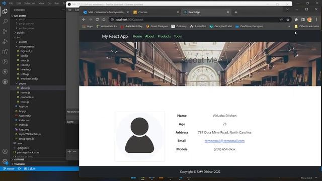This screenshot has height=181, width=322.
Task: Bookmark this page with the star icon
Action: 288,20
